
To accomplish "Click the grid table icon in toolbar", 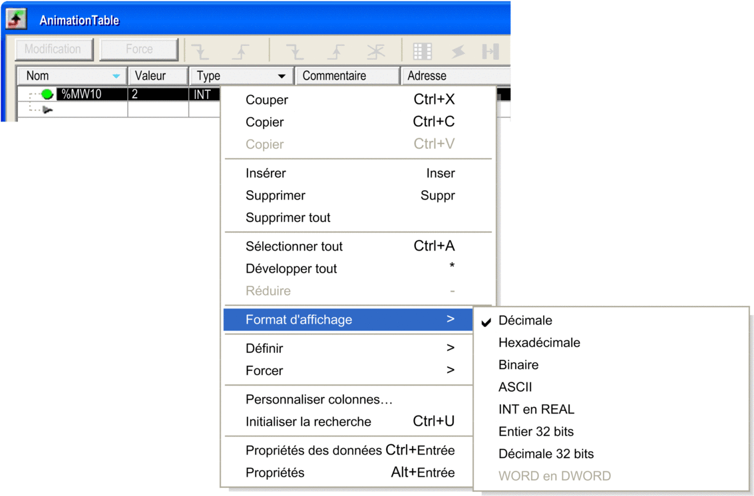I will (422, 51).
